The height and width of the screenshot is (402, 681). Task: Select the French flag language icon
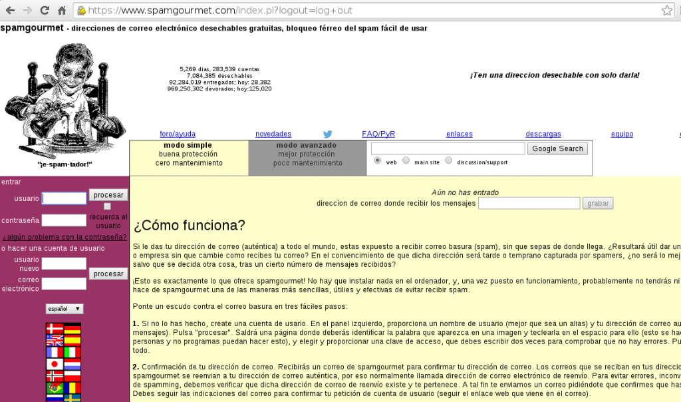[x=55, y=352]
